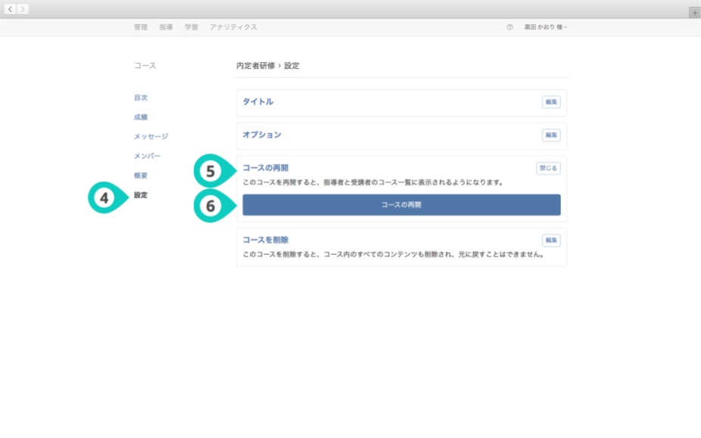Open アナリティクス in the top navigation

(x=233, y=27)
